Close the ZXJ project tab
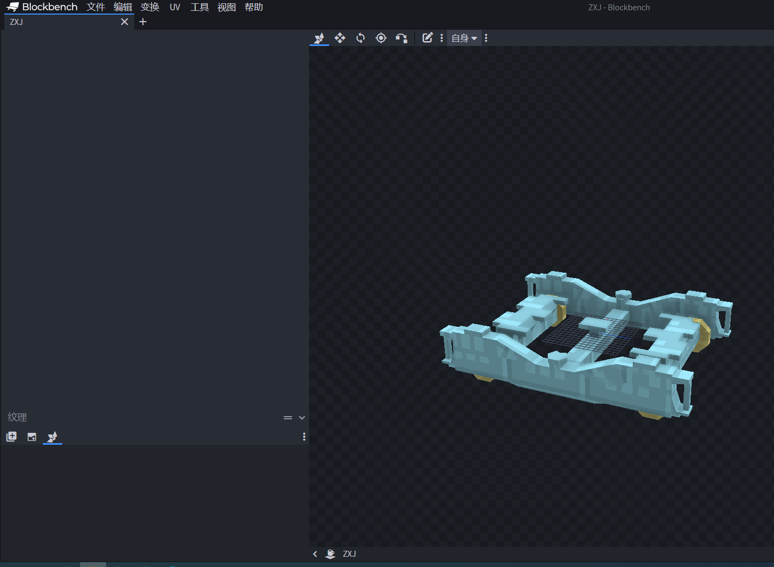The height and width of the screenshot is (567, 774). [124, 22]
